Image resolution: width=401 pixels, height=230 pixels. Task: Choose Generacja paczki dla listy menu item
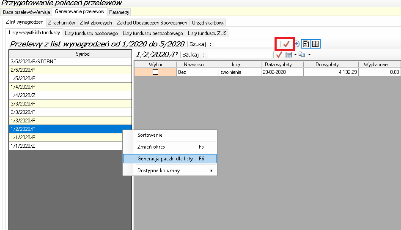pos(169,159)
